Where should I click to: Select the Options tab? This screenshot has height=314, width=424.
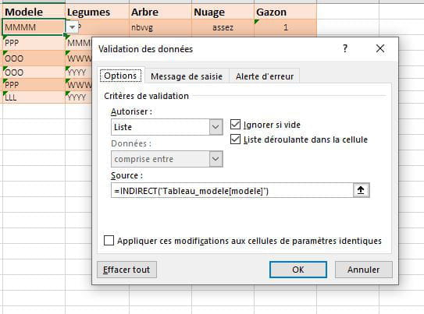120,76
